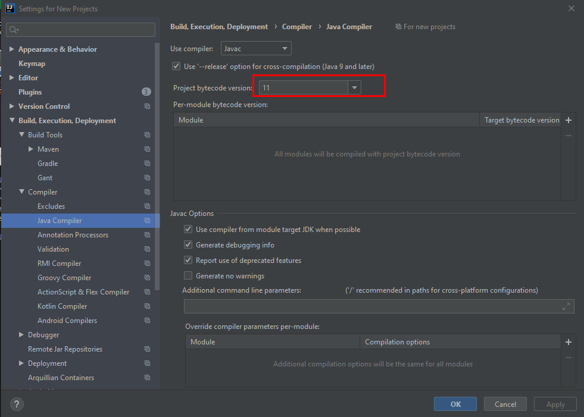This screenshot has height=417, width=584.
Task: Disable Generate debugging info checkbox
Action: pos(188,245)
